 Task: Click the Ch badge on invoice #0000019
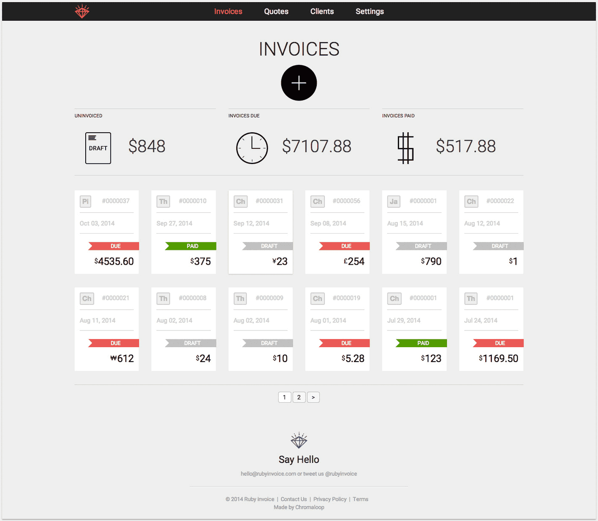(318, 298)
